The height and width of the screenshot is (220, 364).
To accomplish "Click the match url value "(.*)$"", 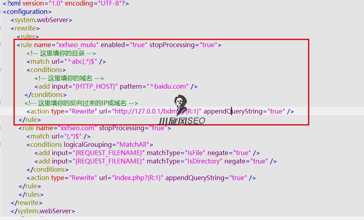I will (73, 137).
